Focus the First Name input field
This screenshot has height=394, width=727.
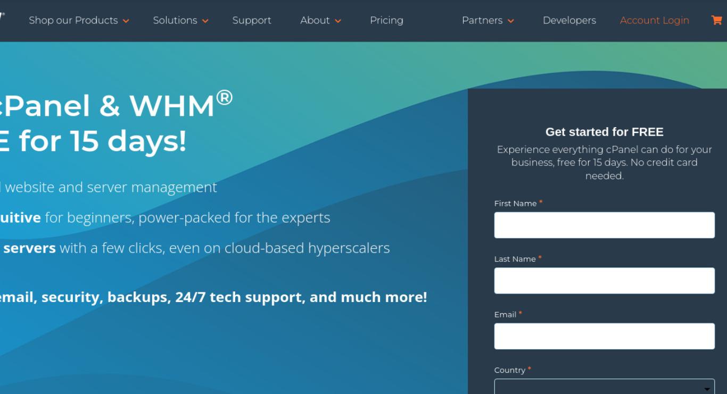pos(605,225)
